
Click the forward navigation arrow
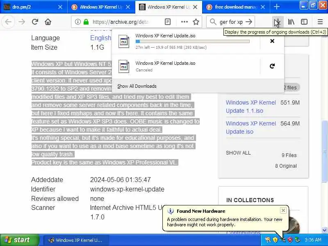click(22, 22)
